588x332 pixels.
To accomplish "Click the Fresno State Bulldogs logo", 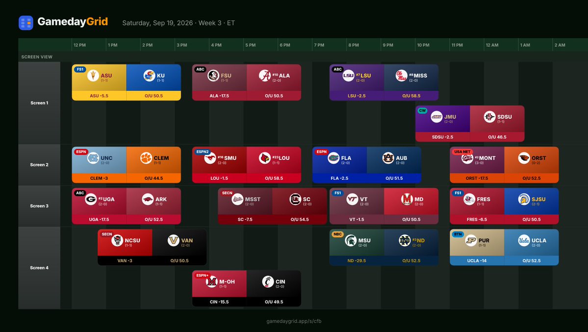I will 469,199.
